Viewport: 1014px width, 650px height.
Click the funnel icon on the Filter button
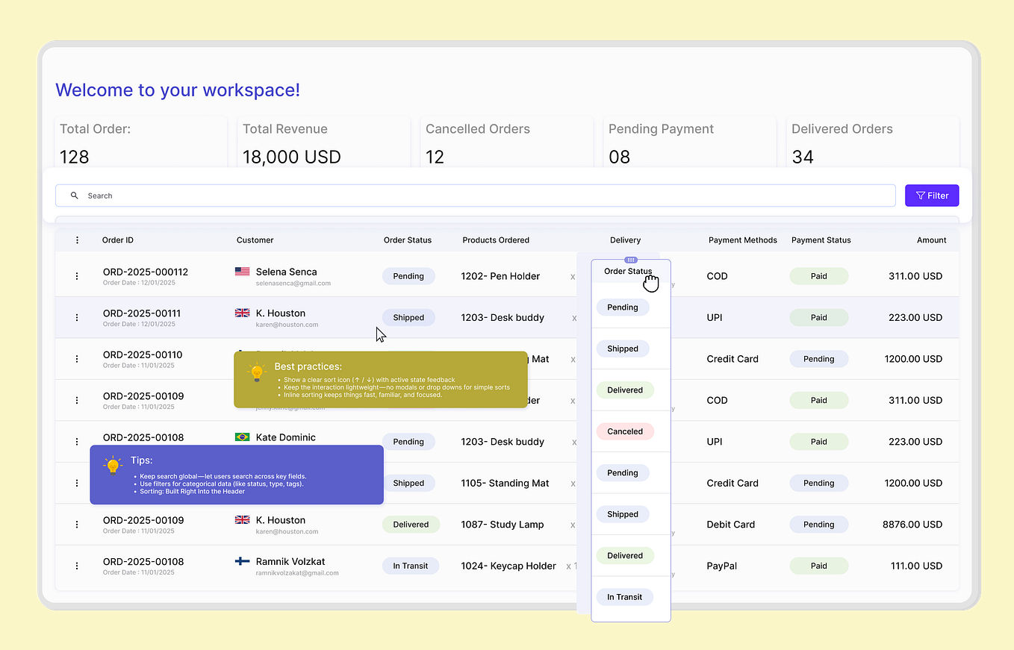pos(920,195)
